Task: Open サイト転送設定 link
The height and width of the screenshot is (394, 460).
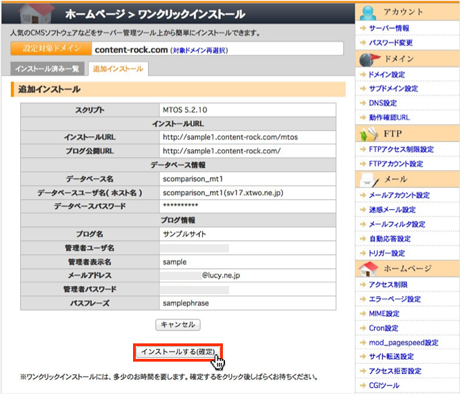Action: point(391,356)
